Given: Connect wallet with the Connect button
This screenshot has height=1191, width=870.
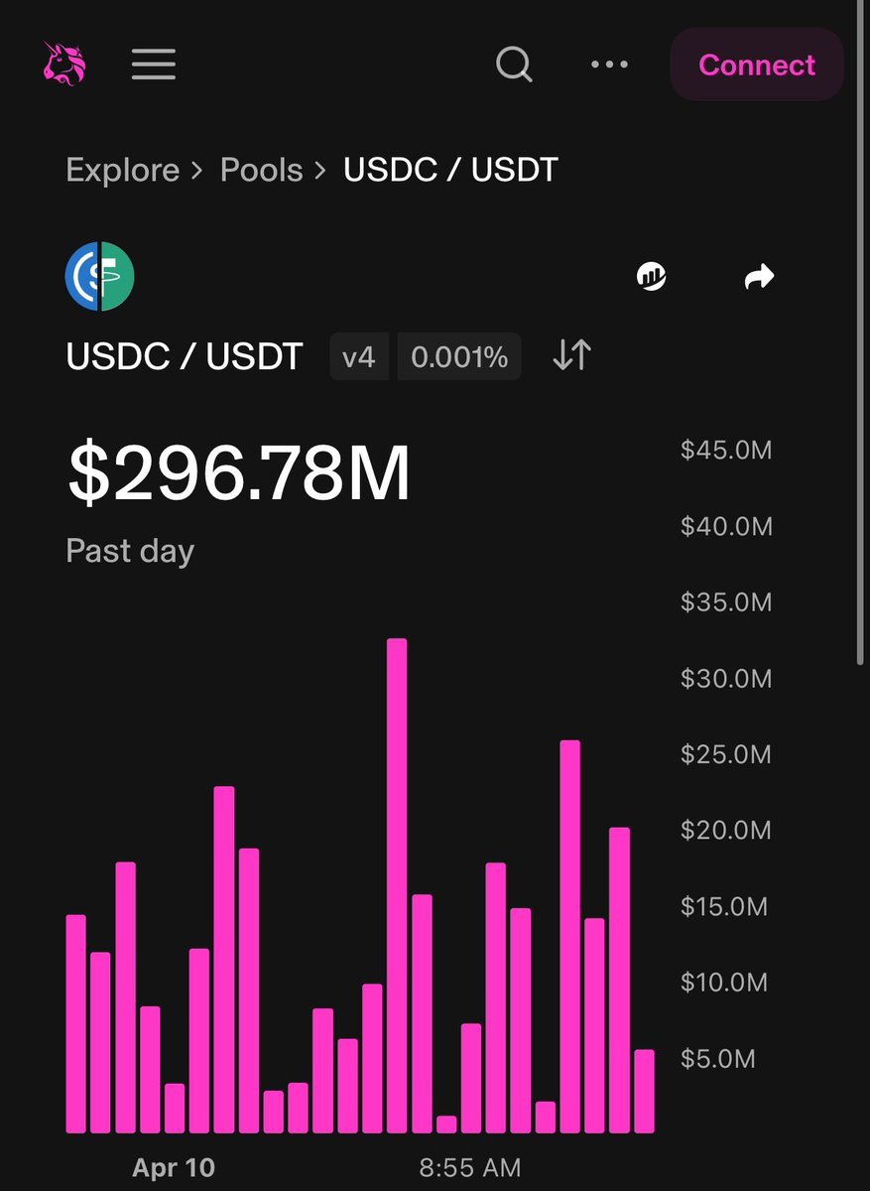Looking at the screenshot, I should (757, 65).
